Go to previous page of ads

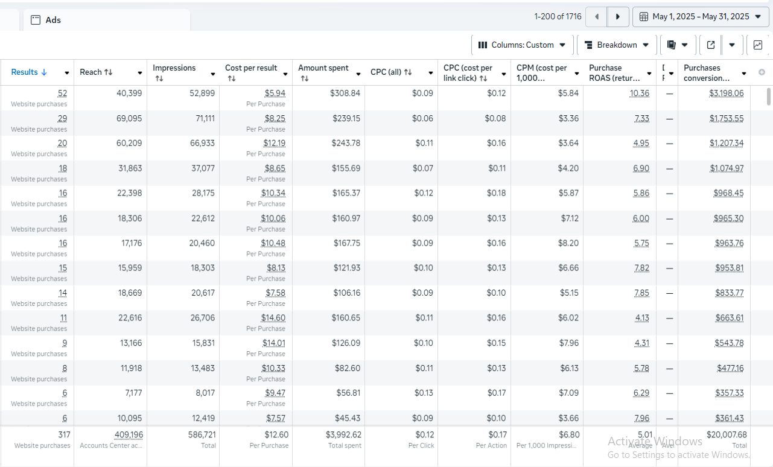pos(597,17)
